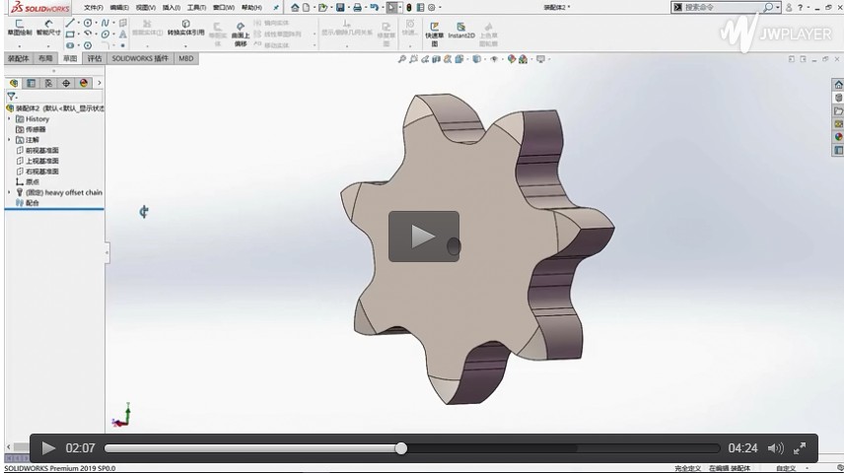
Task: Toggle fullscreen mode on the video player
Action: (801, 448)
